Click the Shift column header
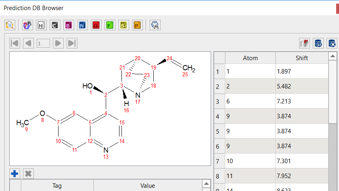This screenshot has height=191, width=339. pyautogui.click(x=302, y=58)
